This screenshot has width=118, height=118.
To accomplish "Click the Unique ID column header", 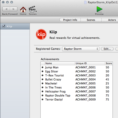I will pos(90,63).
